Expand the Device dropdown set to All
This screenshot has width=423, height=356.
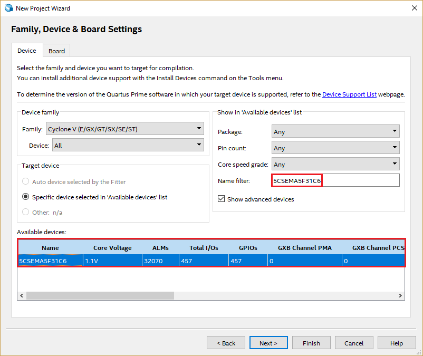point(128,145)
